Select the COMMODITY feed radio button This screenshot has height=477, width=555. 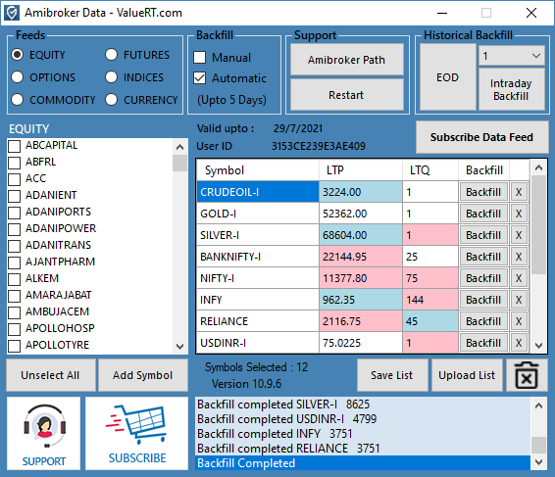coord(18,100)
